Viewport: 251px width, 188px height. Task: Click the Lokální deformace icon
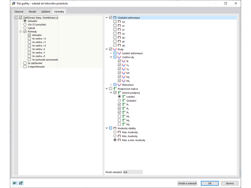(119, 53)
